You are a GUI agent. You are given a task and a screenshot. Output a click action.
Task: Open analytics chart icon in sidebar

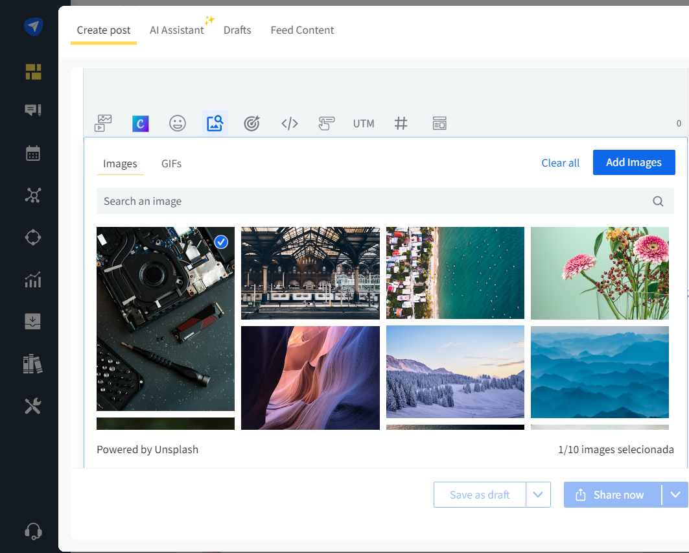(33, 279)
